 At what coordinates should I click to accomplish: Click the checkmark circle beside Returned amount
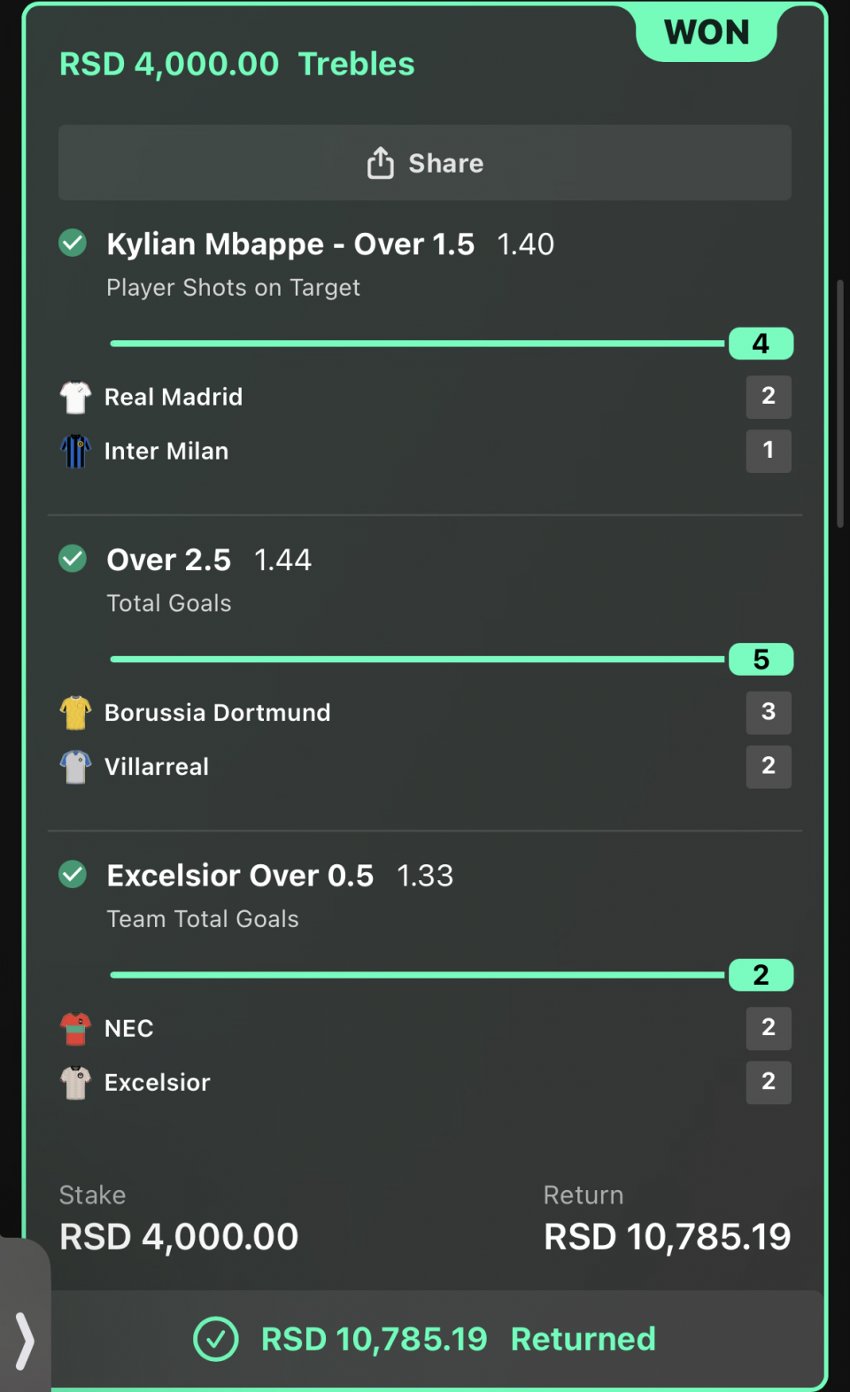pyautogui.click(x=216, y=1339)
